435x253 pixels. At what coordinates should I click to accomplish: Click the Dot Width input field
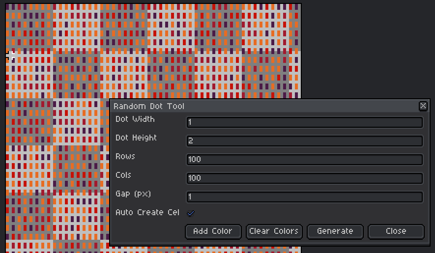click(305, 122)
